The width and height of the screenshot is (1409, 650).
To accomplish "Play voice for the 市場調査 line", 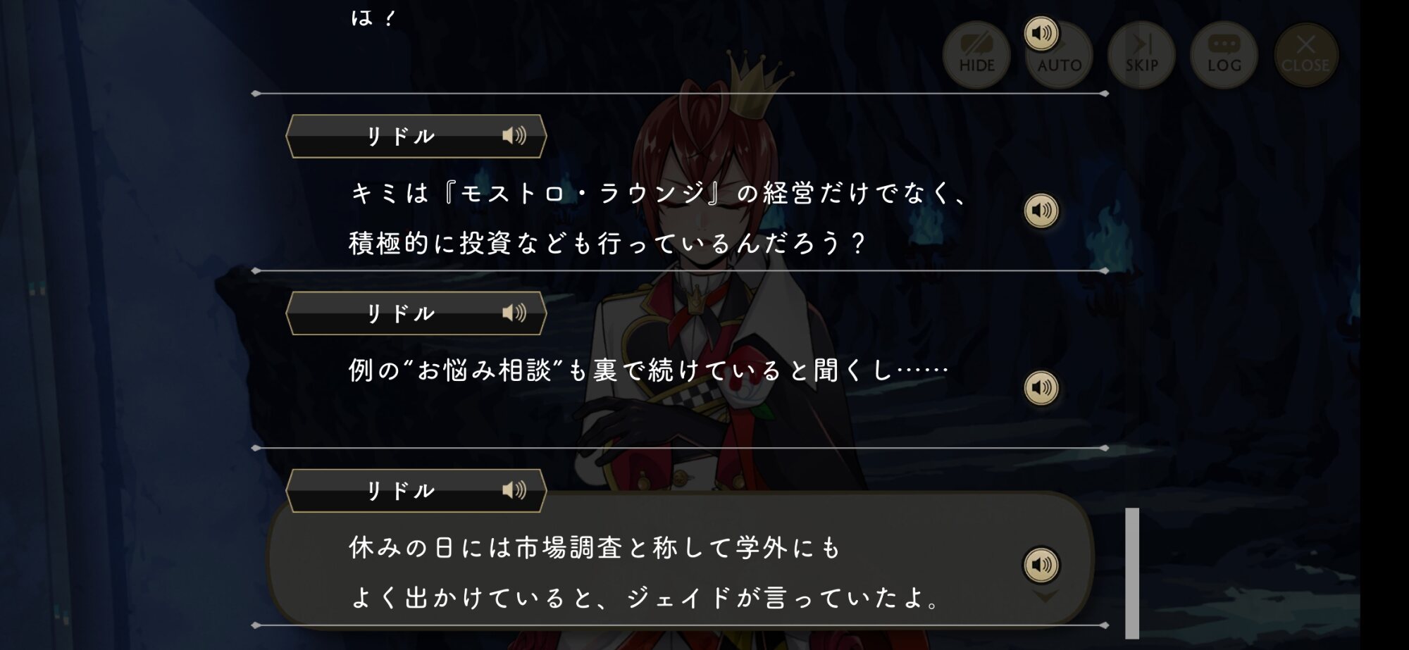I will [x=1041, y=564].
